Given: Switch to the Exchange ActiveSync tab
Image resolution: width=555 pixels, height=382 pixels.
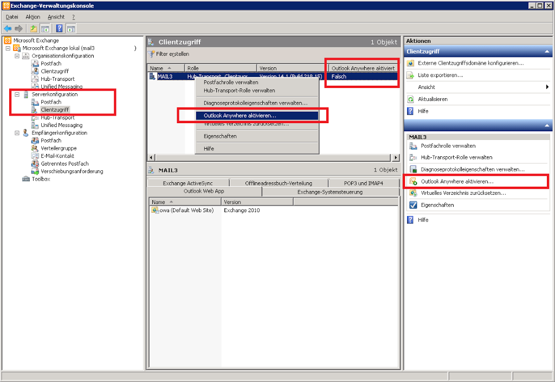Looking at the screenshot, I should point(188,183).
